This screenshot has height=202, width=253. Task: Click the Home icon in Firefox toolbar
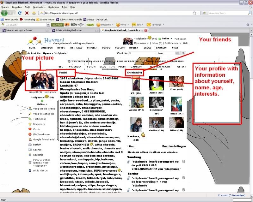(x=34, y=13)
